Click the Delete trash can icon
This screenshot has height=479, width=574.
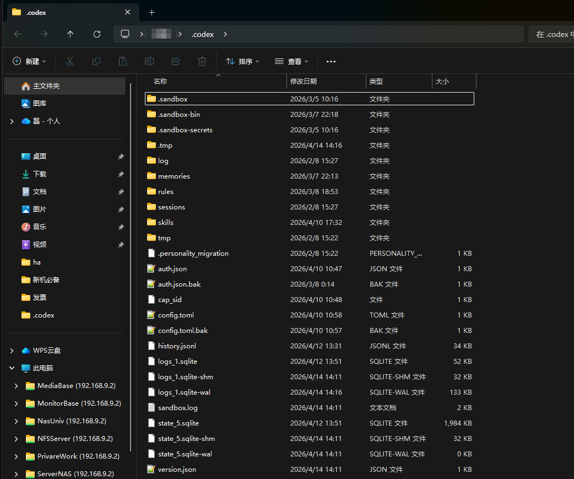(x=202, y=61)
